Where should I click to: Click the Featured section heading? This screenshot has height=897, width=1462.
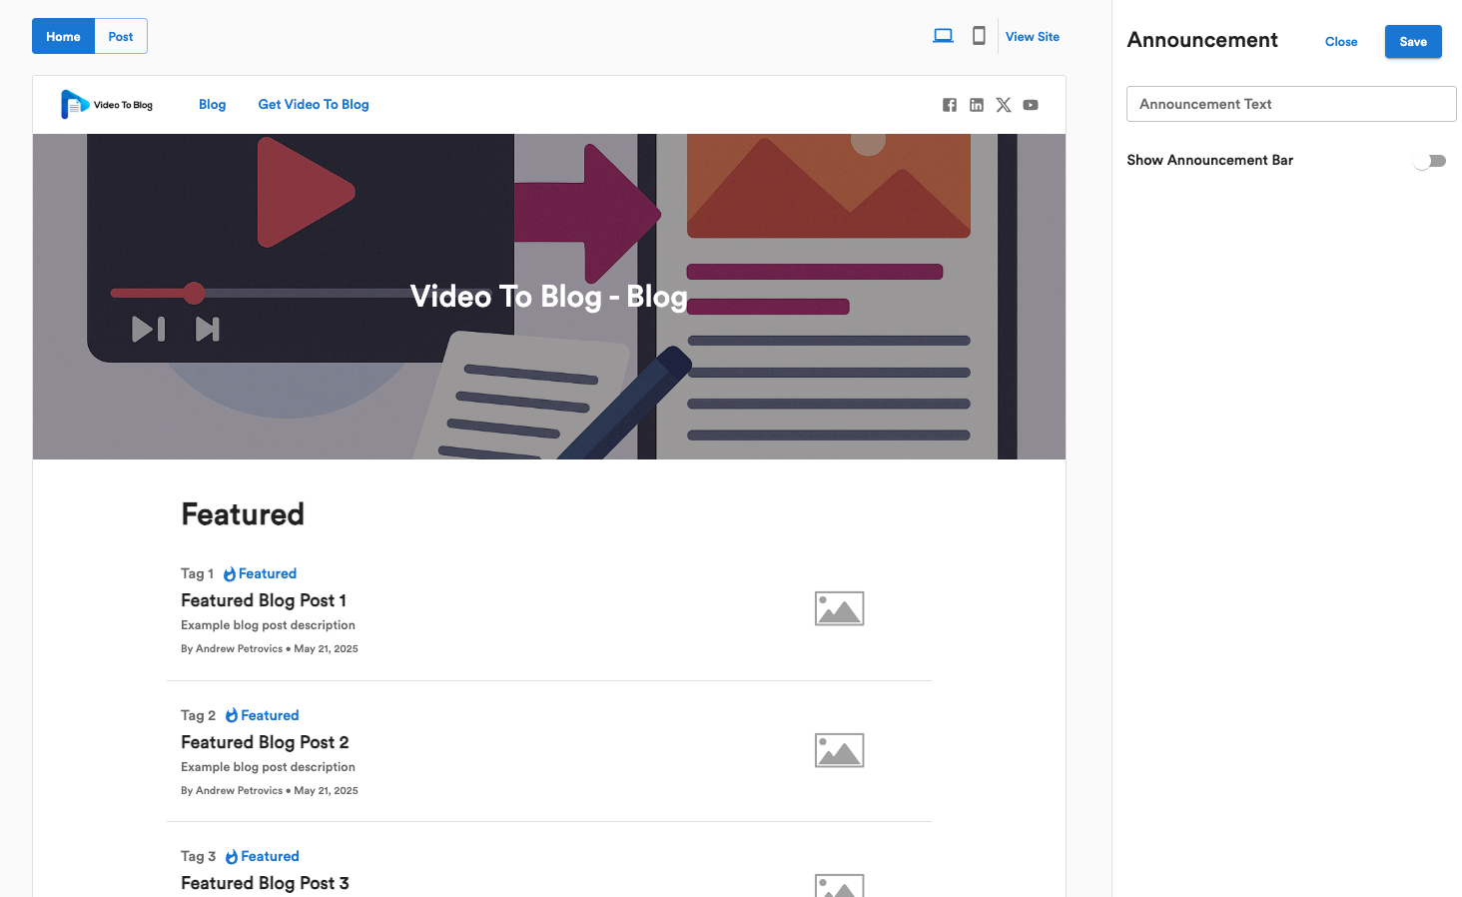pos(243,514)
